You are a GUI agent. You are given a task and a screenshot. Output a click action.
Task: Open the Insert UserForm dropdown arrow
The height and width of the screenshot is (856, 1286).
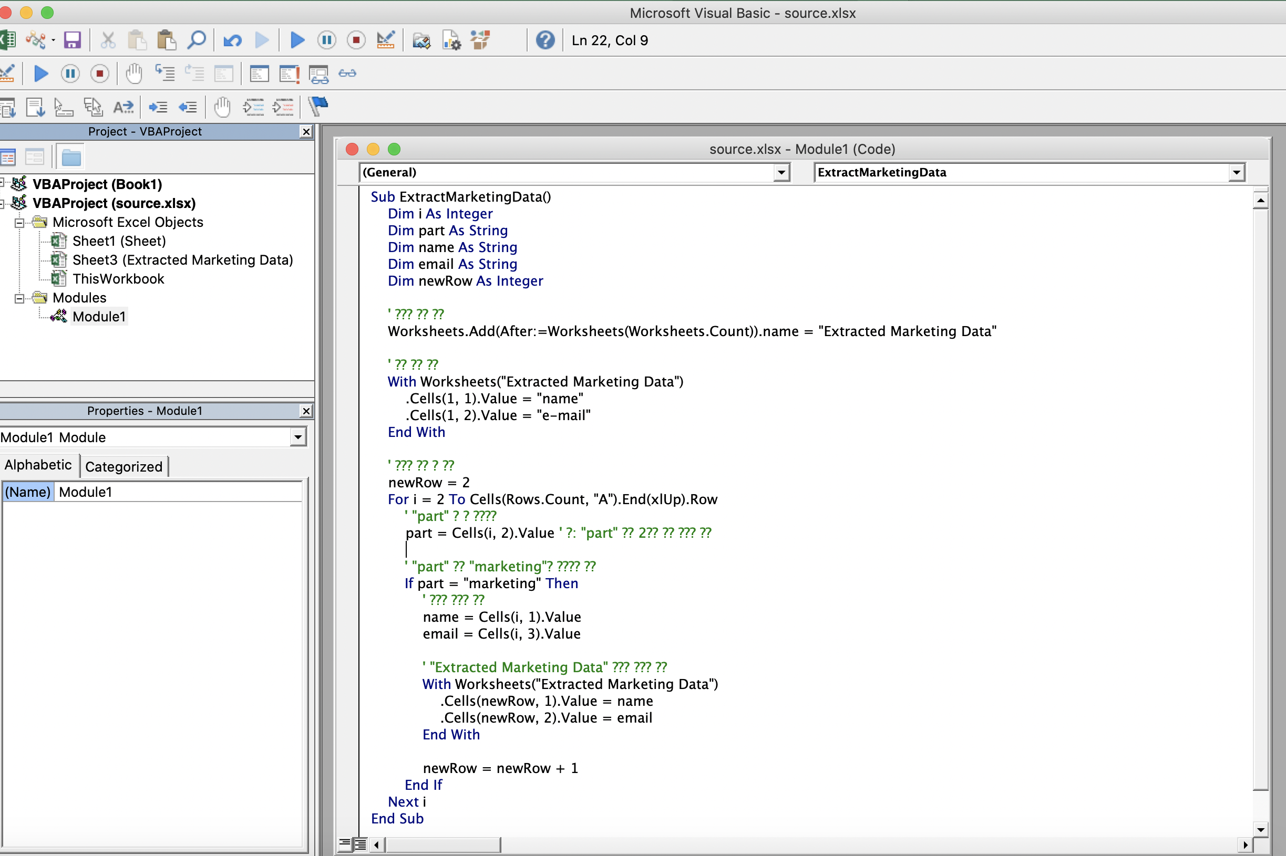[x=53, y=40]
